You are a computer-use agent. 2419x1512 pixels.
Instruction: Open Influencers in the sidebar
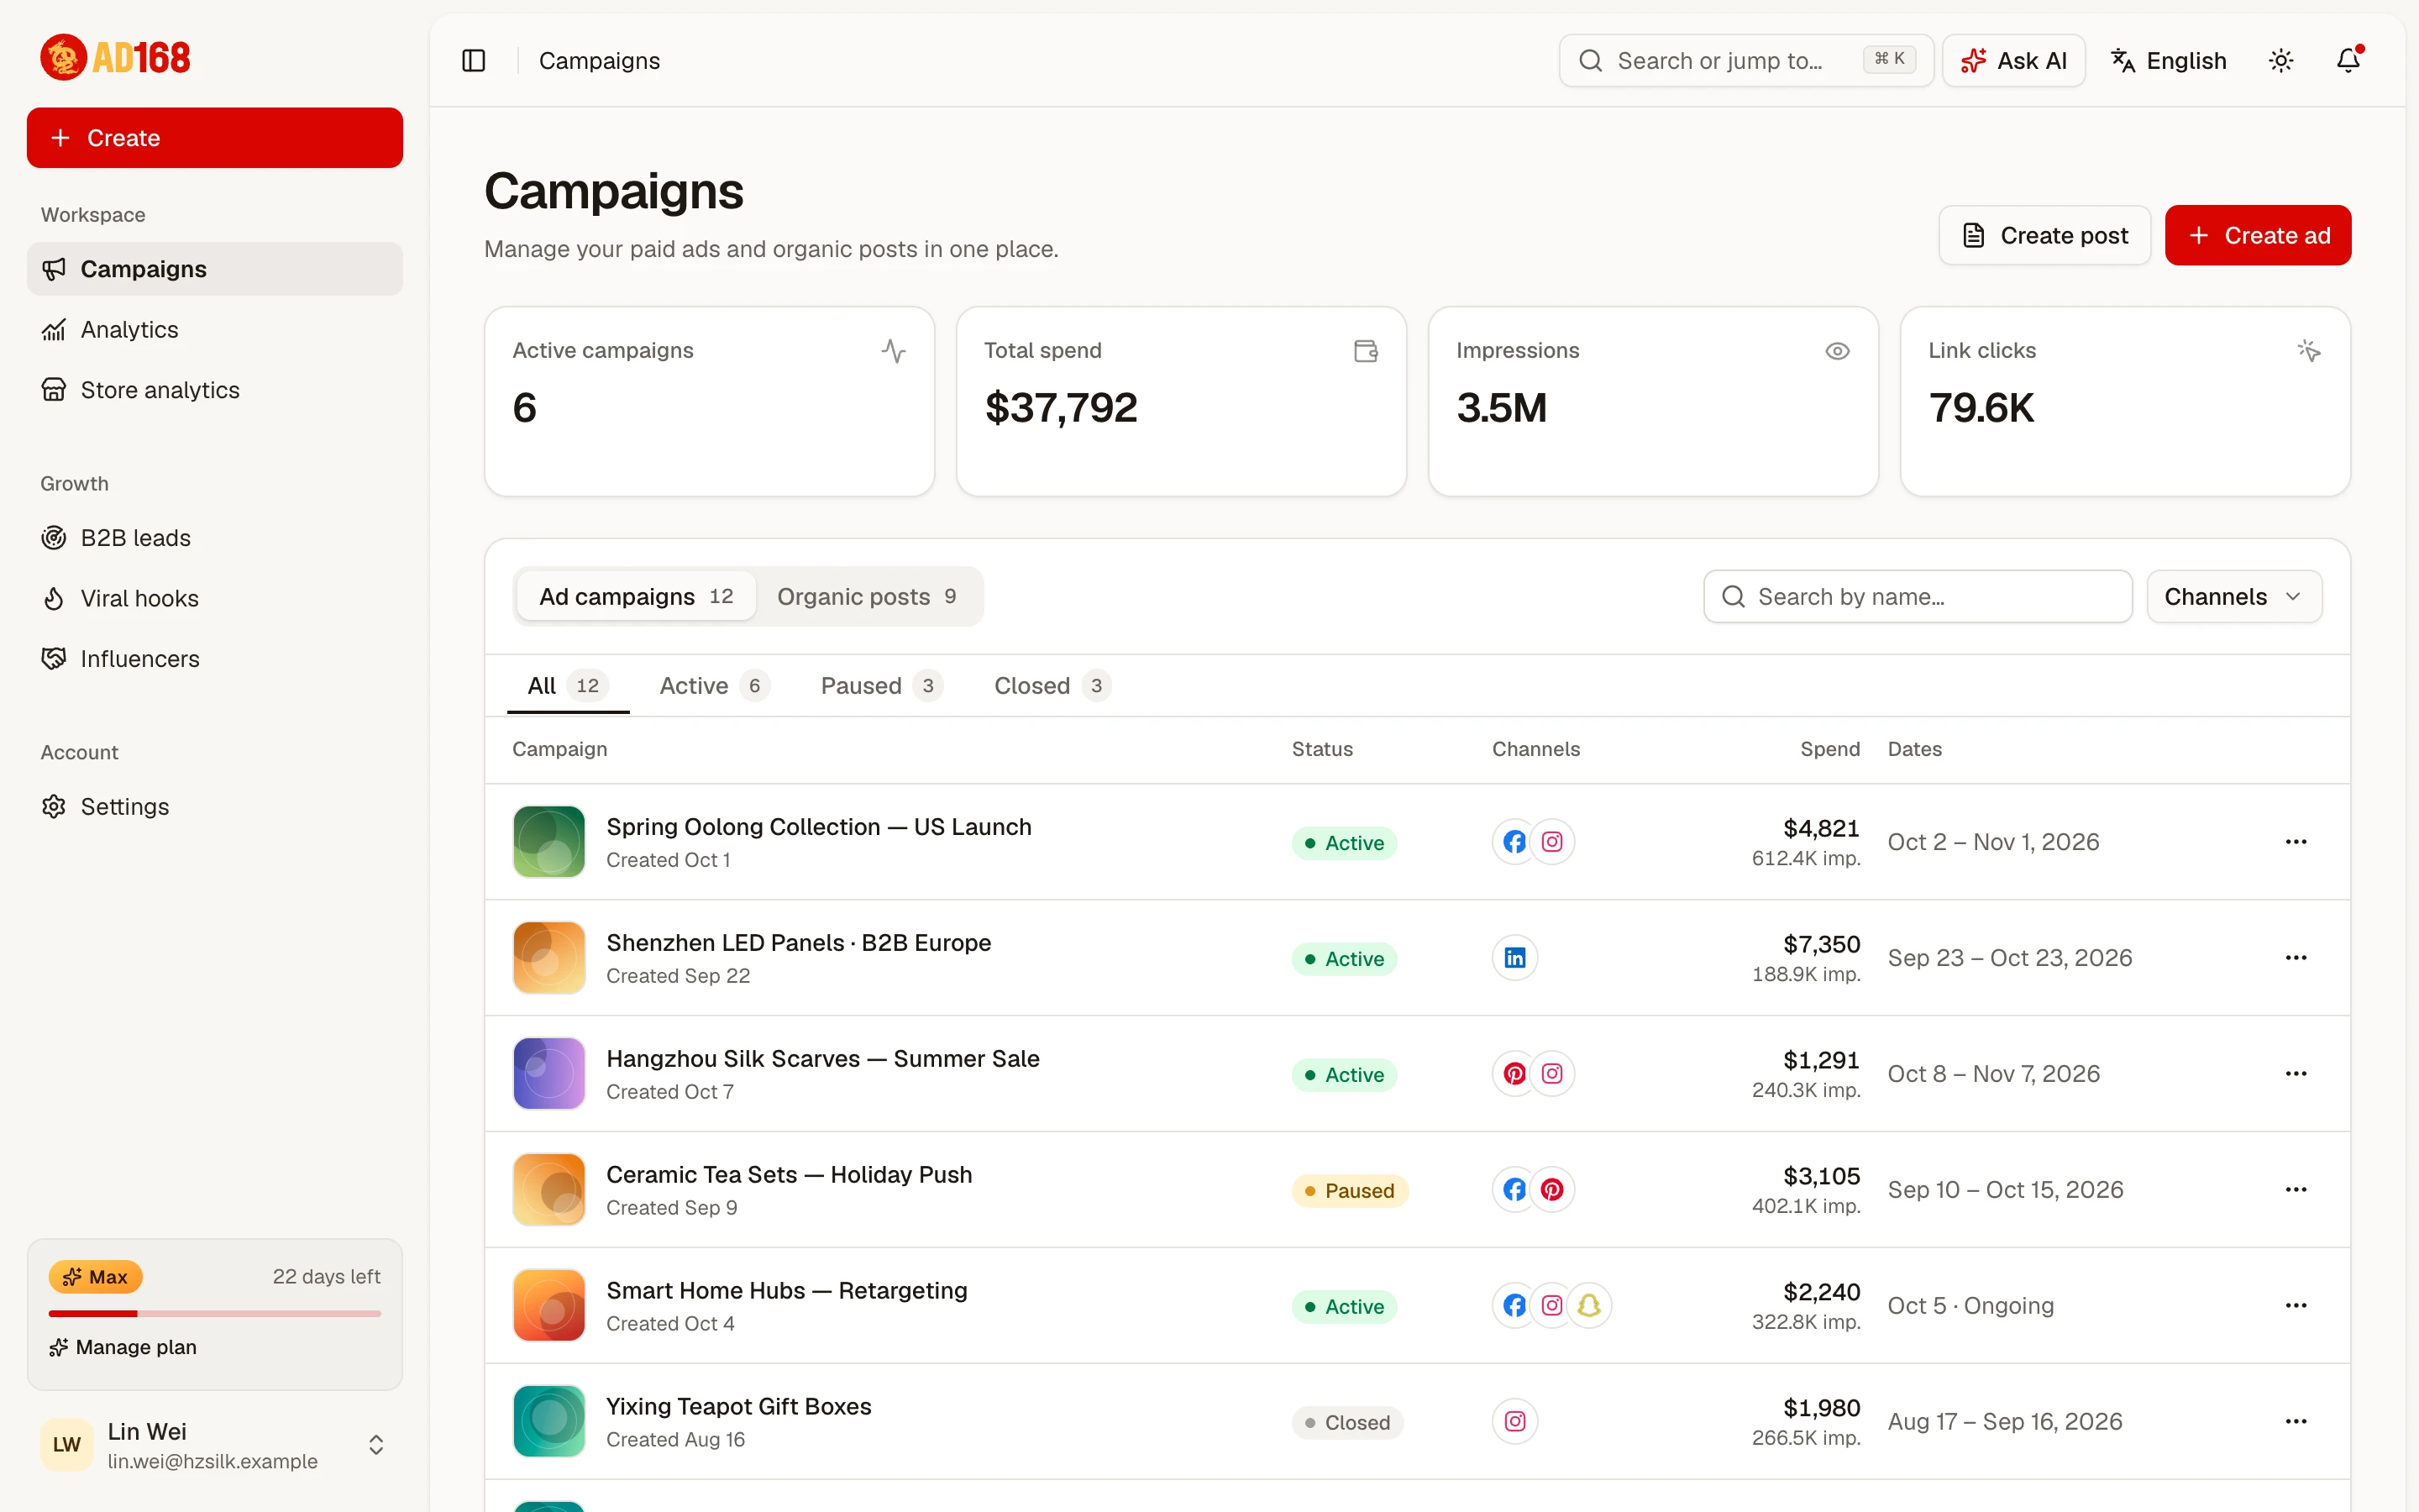point(215,659)
